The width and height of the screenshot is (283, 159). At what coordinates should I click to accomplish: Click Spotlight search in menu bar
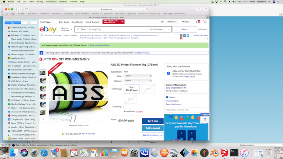269,2
